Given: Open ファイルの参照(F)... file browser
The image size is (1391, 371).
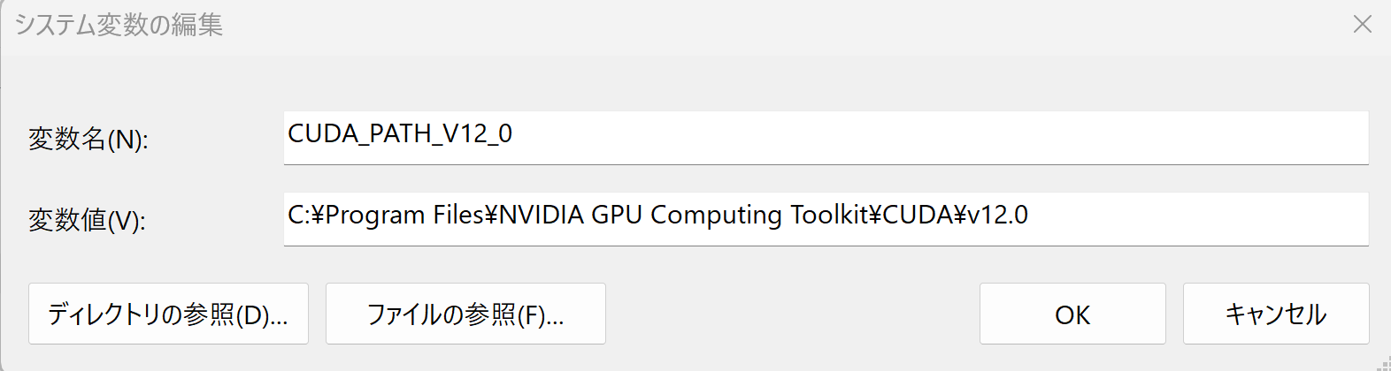Looking at the screenshot, I should (x=465, y=314).
